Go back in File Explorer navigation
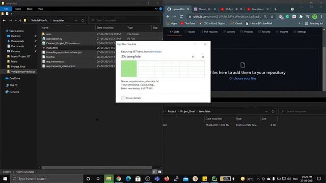Viewport: 326px width, 183px height. [x=4, y=20]
